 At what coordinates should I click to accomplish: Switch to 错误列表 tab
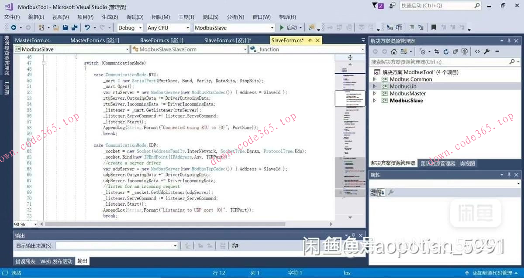[25, 261]
